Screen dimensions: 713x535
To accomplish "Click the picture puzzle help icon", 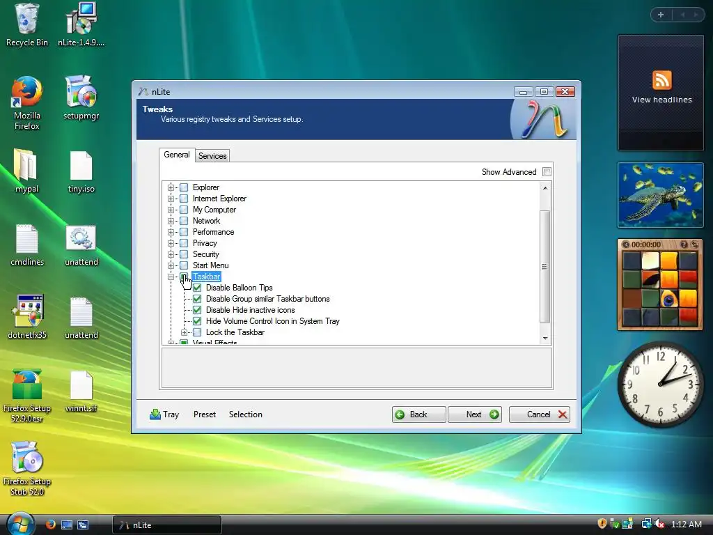I will (x=684, y=245).
